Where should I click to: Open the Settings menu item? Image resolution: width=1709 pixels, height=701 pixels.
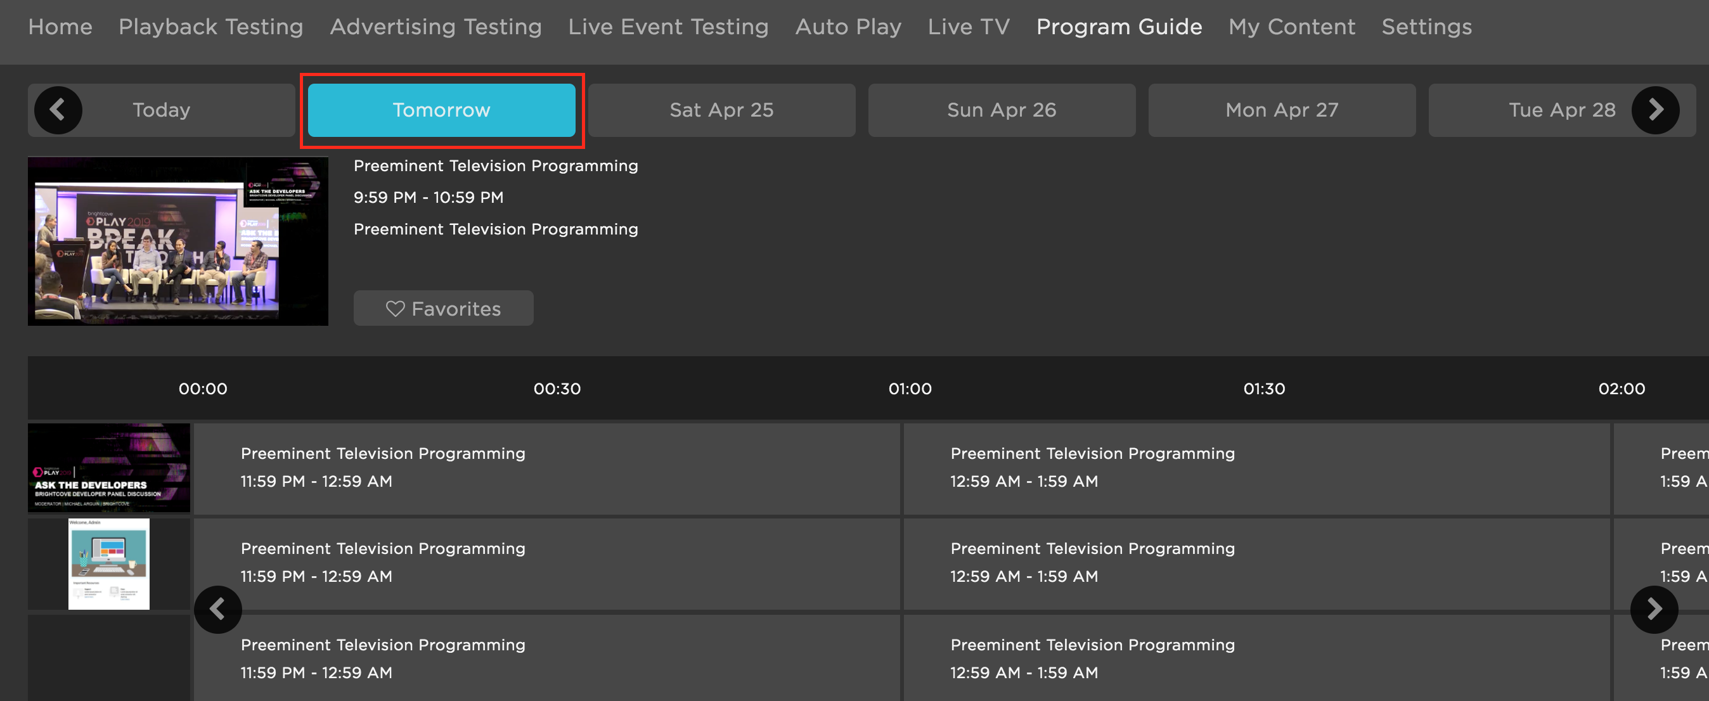point(1426,27)
